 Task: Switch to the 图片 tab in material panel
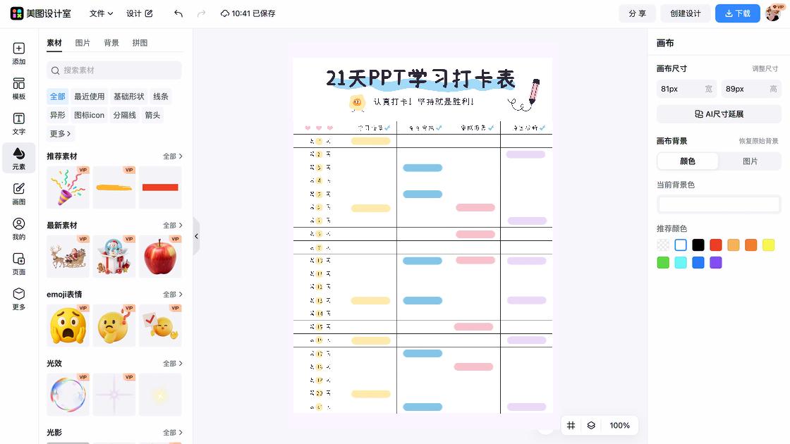click(83, 43)
